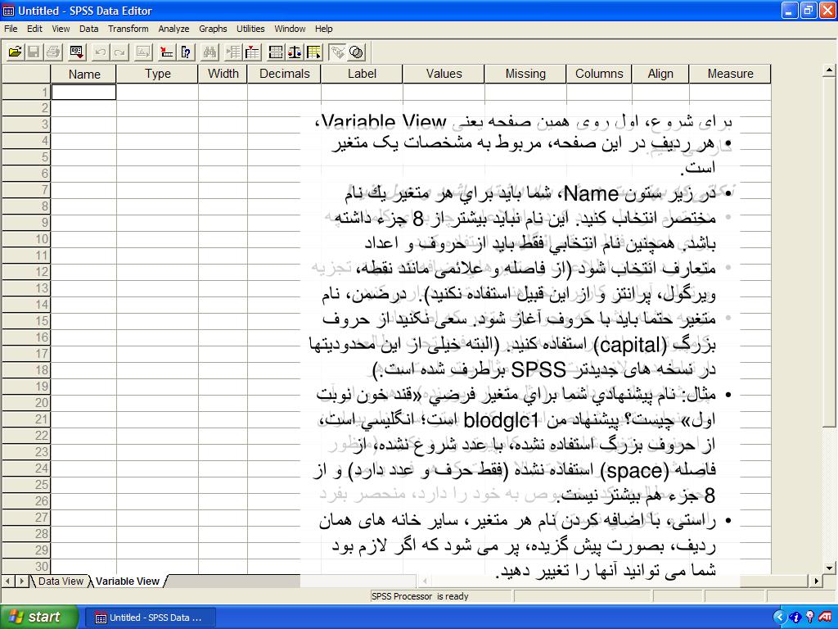Click the Width column header
Screen dimensions: 838x629
point(223,74)
